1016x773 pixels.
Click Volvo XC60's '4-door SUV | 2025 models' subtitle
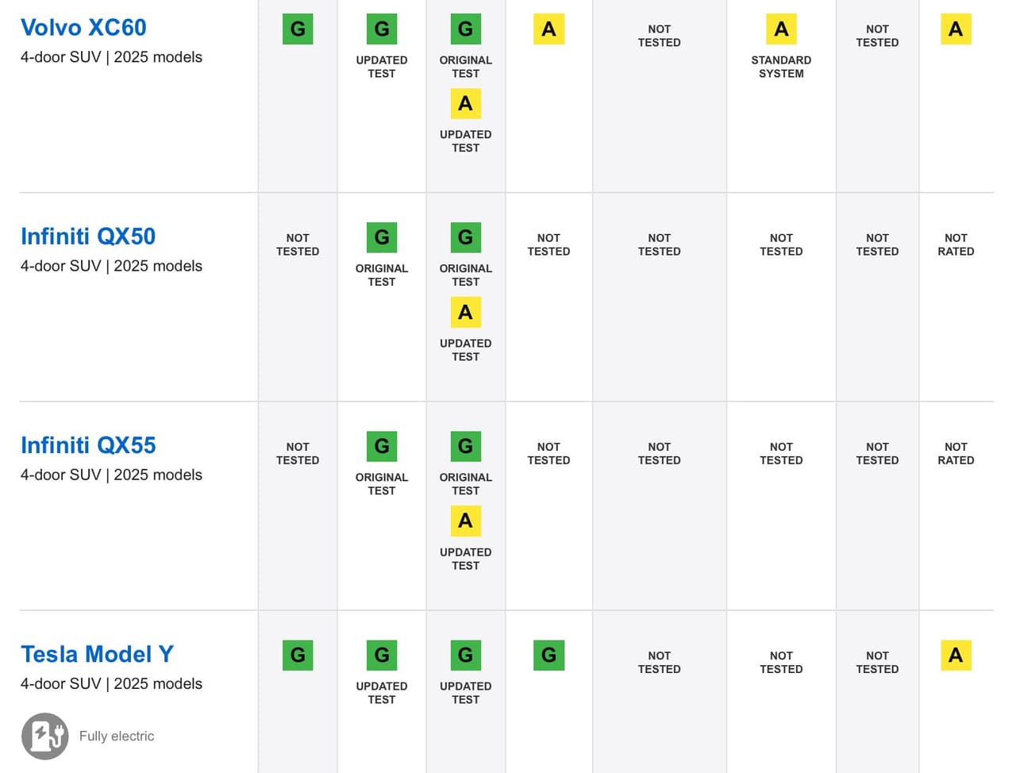(111, 57)
